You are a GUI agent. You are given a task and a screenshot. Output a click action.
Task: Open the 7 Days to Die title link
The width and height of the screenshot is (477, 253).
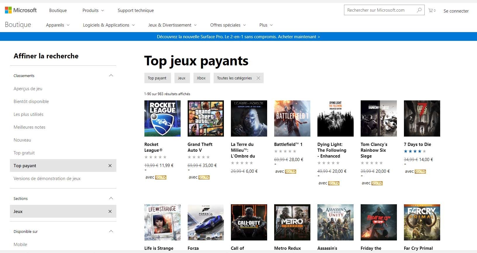pyautogui.click(x=417, y=144)
